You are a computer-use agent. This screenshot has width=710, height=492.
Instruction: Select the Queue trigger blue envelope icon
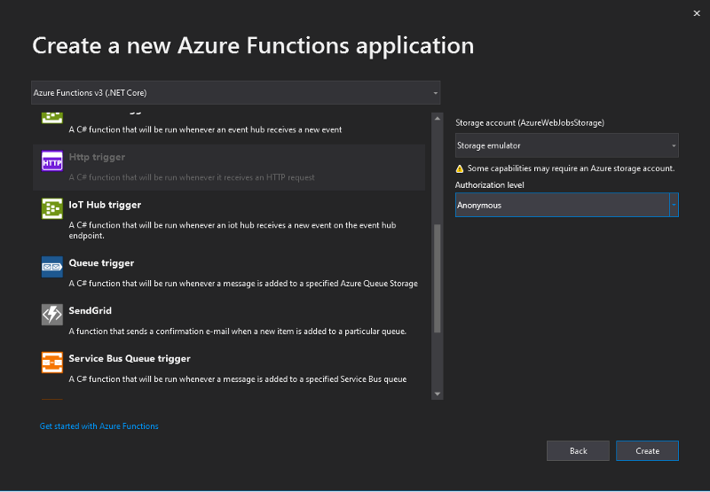(x=52, y=267)
